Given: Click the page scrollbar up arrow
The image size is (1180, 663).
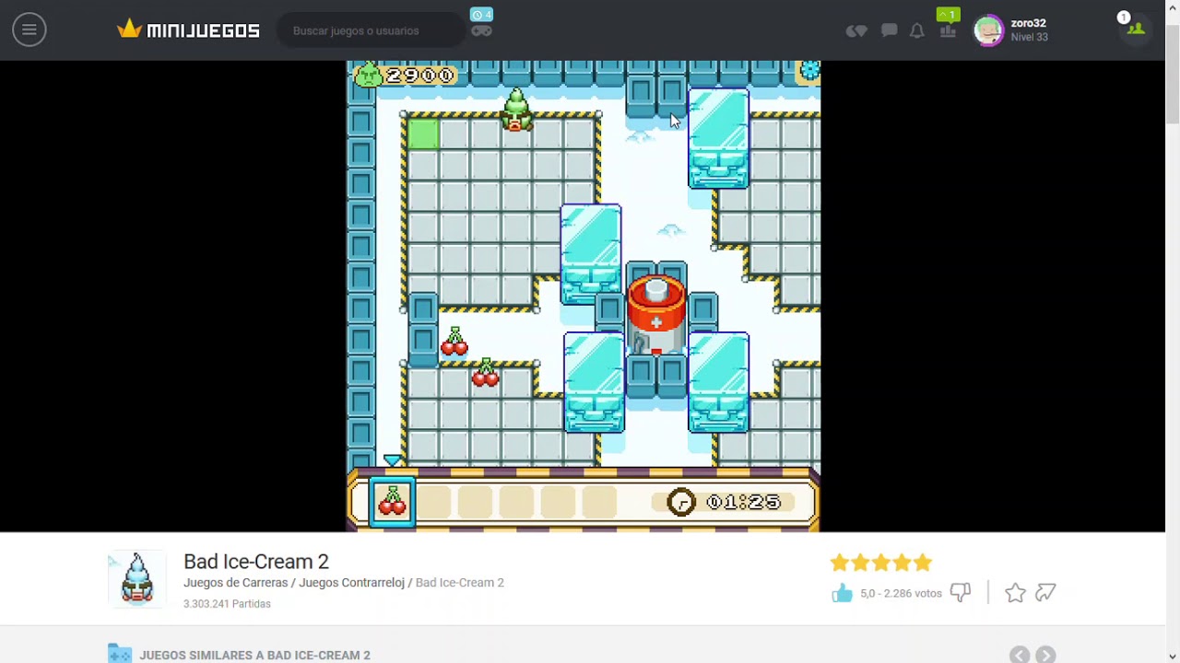Looking at the screenshot, I should click(x=1173, y=7).
